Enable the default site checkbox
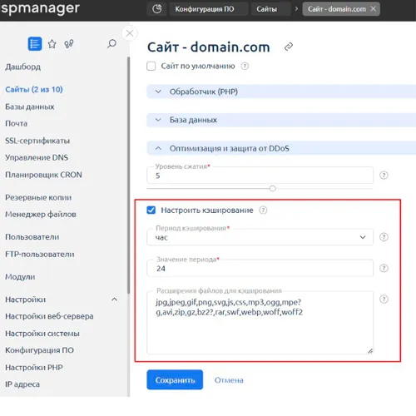This screenshot has height=416, width=416. click(x=151, y=67)
